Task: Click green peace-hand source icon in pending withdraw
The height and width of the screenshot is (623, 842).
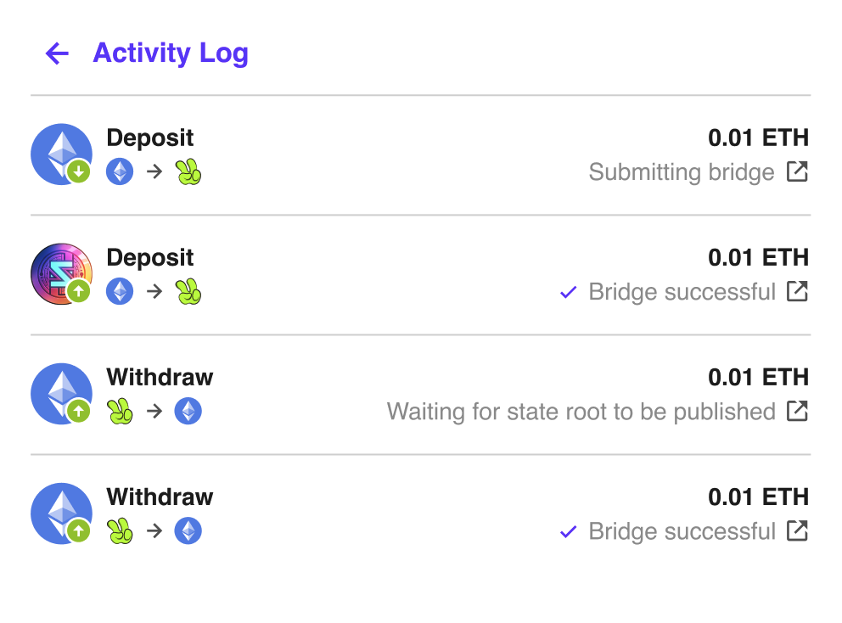Action: coord(120,412)
